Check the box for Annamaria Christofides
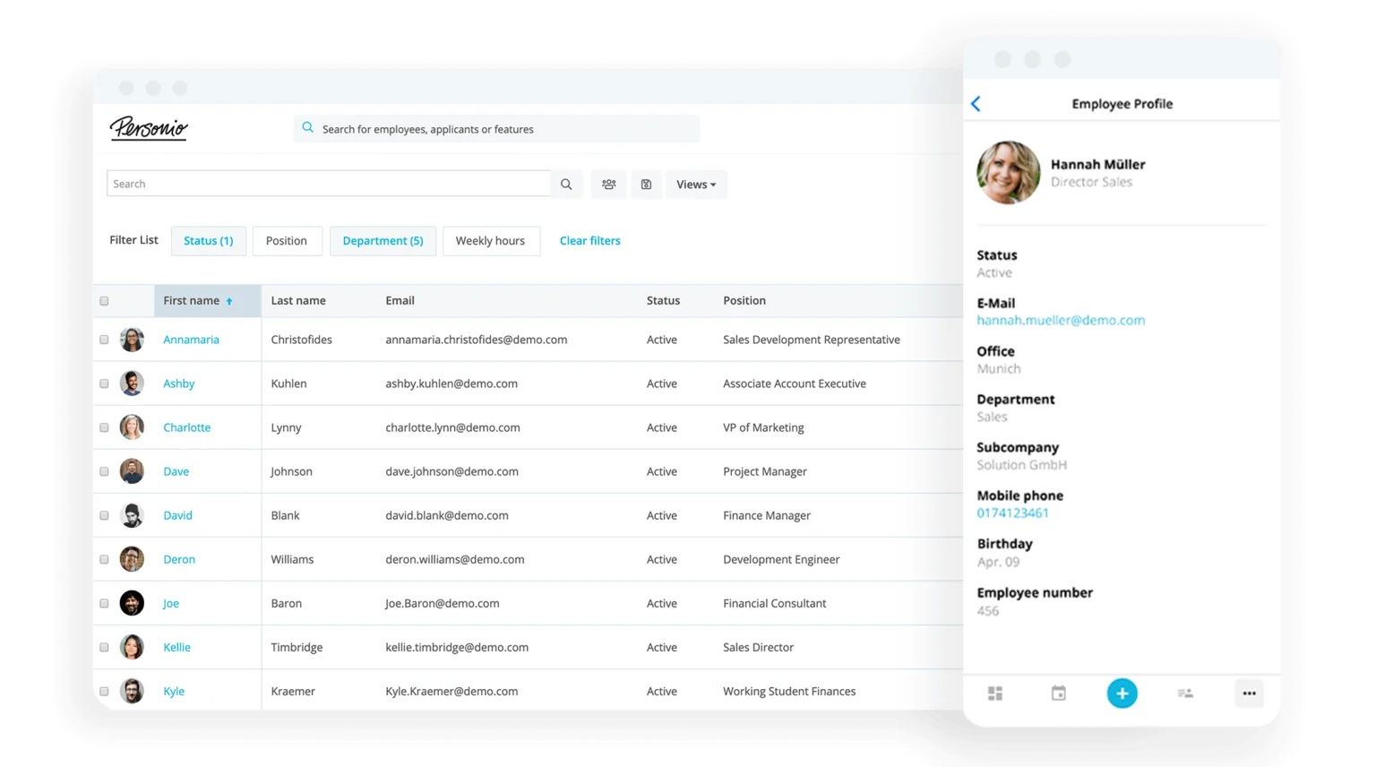 tap(104, 340)
